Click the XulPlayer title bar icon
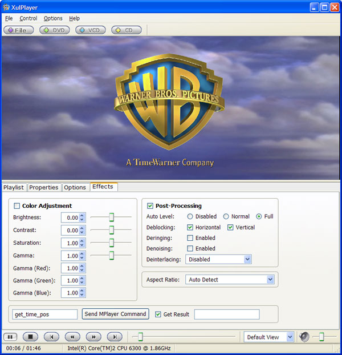The image size is (342, 355). (6, 7)
